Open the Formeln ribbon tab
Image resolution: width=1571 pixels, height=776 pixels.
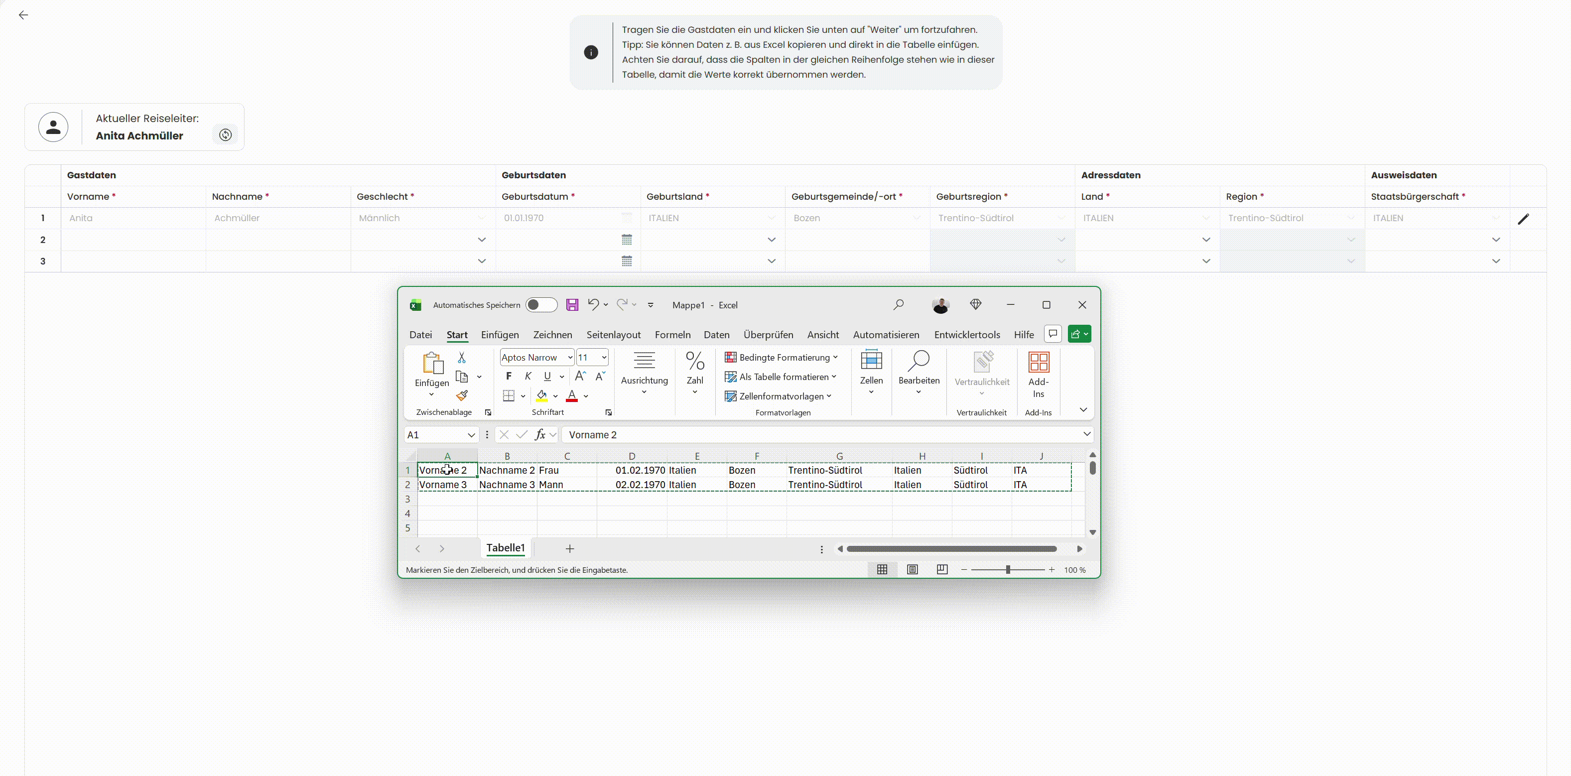672,335
